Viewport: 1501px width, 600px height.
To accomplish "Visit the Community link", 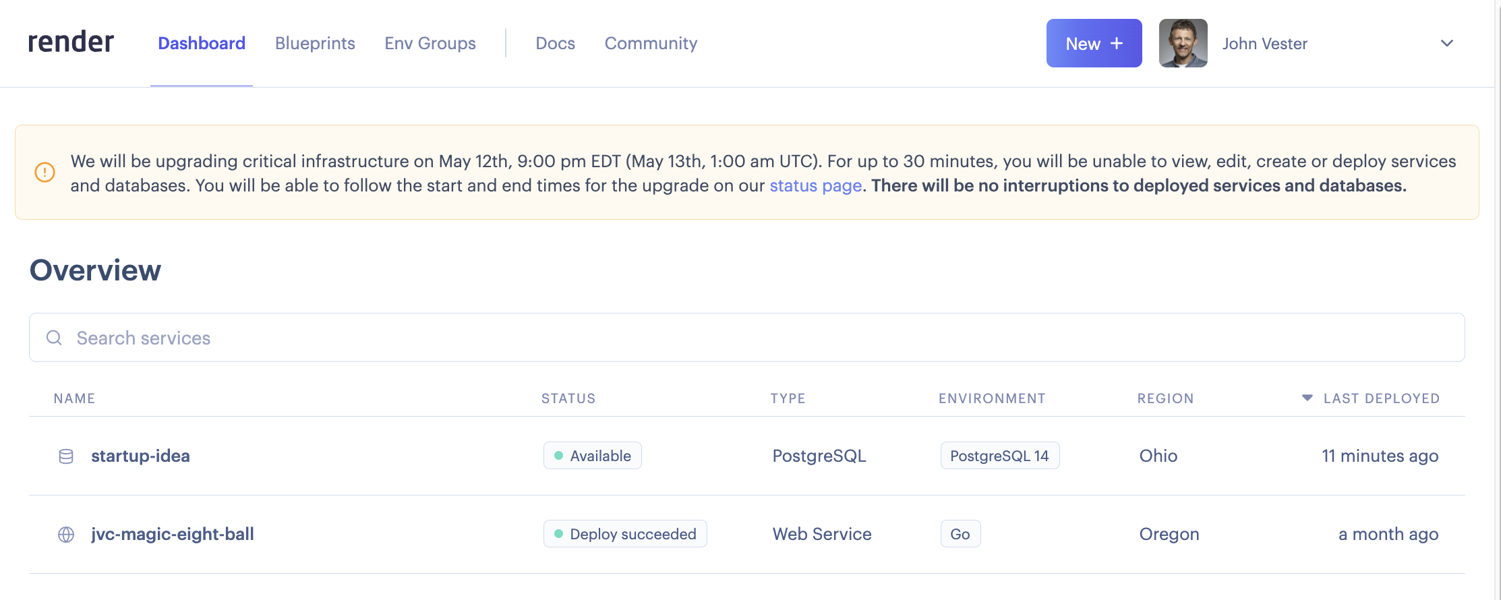I will click(651, 43).
